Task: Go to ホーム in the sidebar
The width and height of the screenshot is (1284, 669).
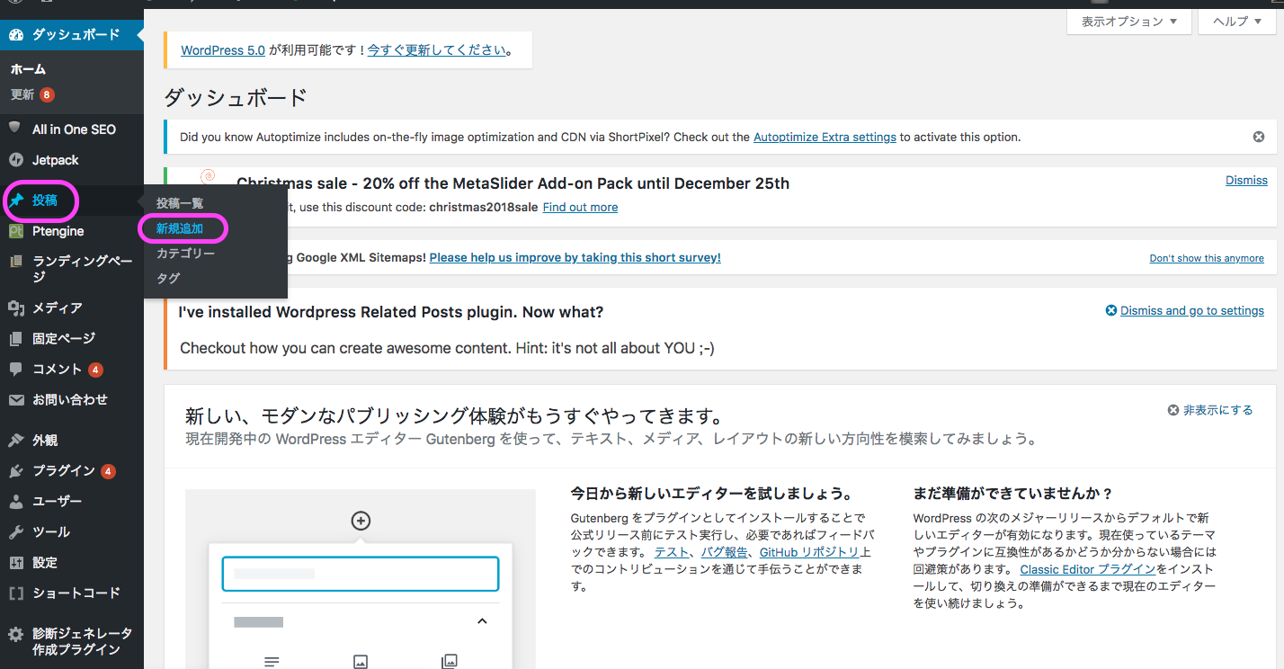Action: [x=28, y=69]
